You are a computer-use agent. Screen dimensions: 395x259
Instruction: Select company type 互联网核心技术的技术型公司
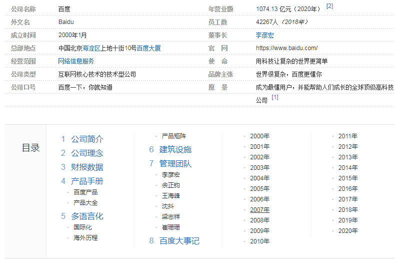(97, 74)
